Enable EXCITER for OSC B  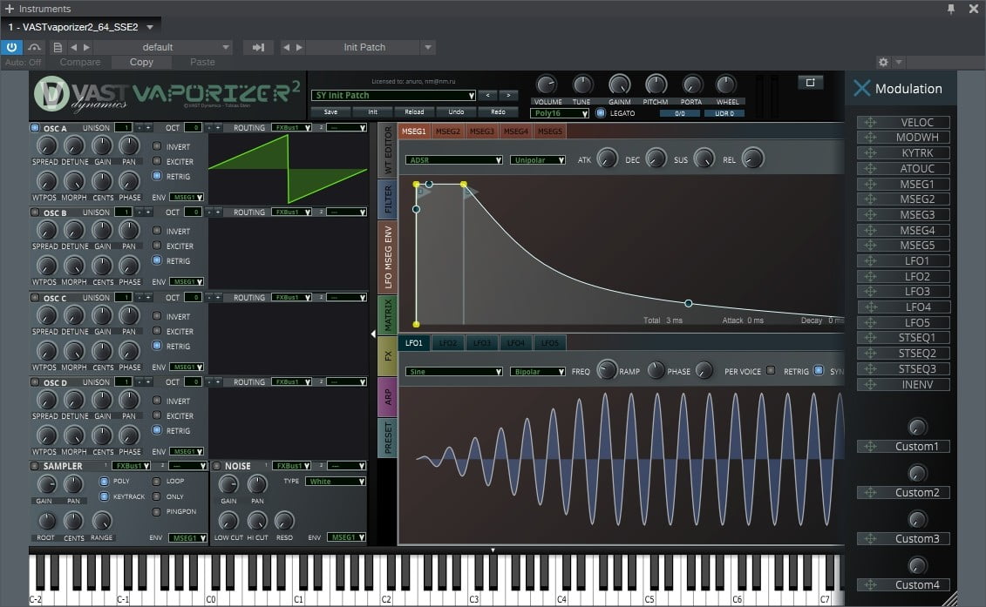(x=157, y=246)
